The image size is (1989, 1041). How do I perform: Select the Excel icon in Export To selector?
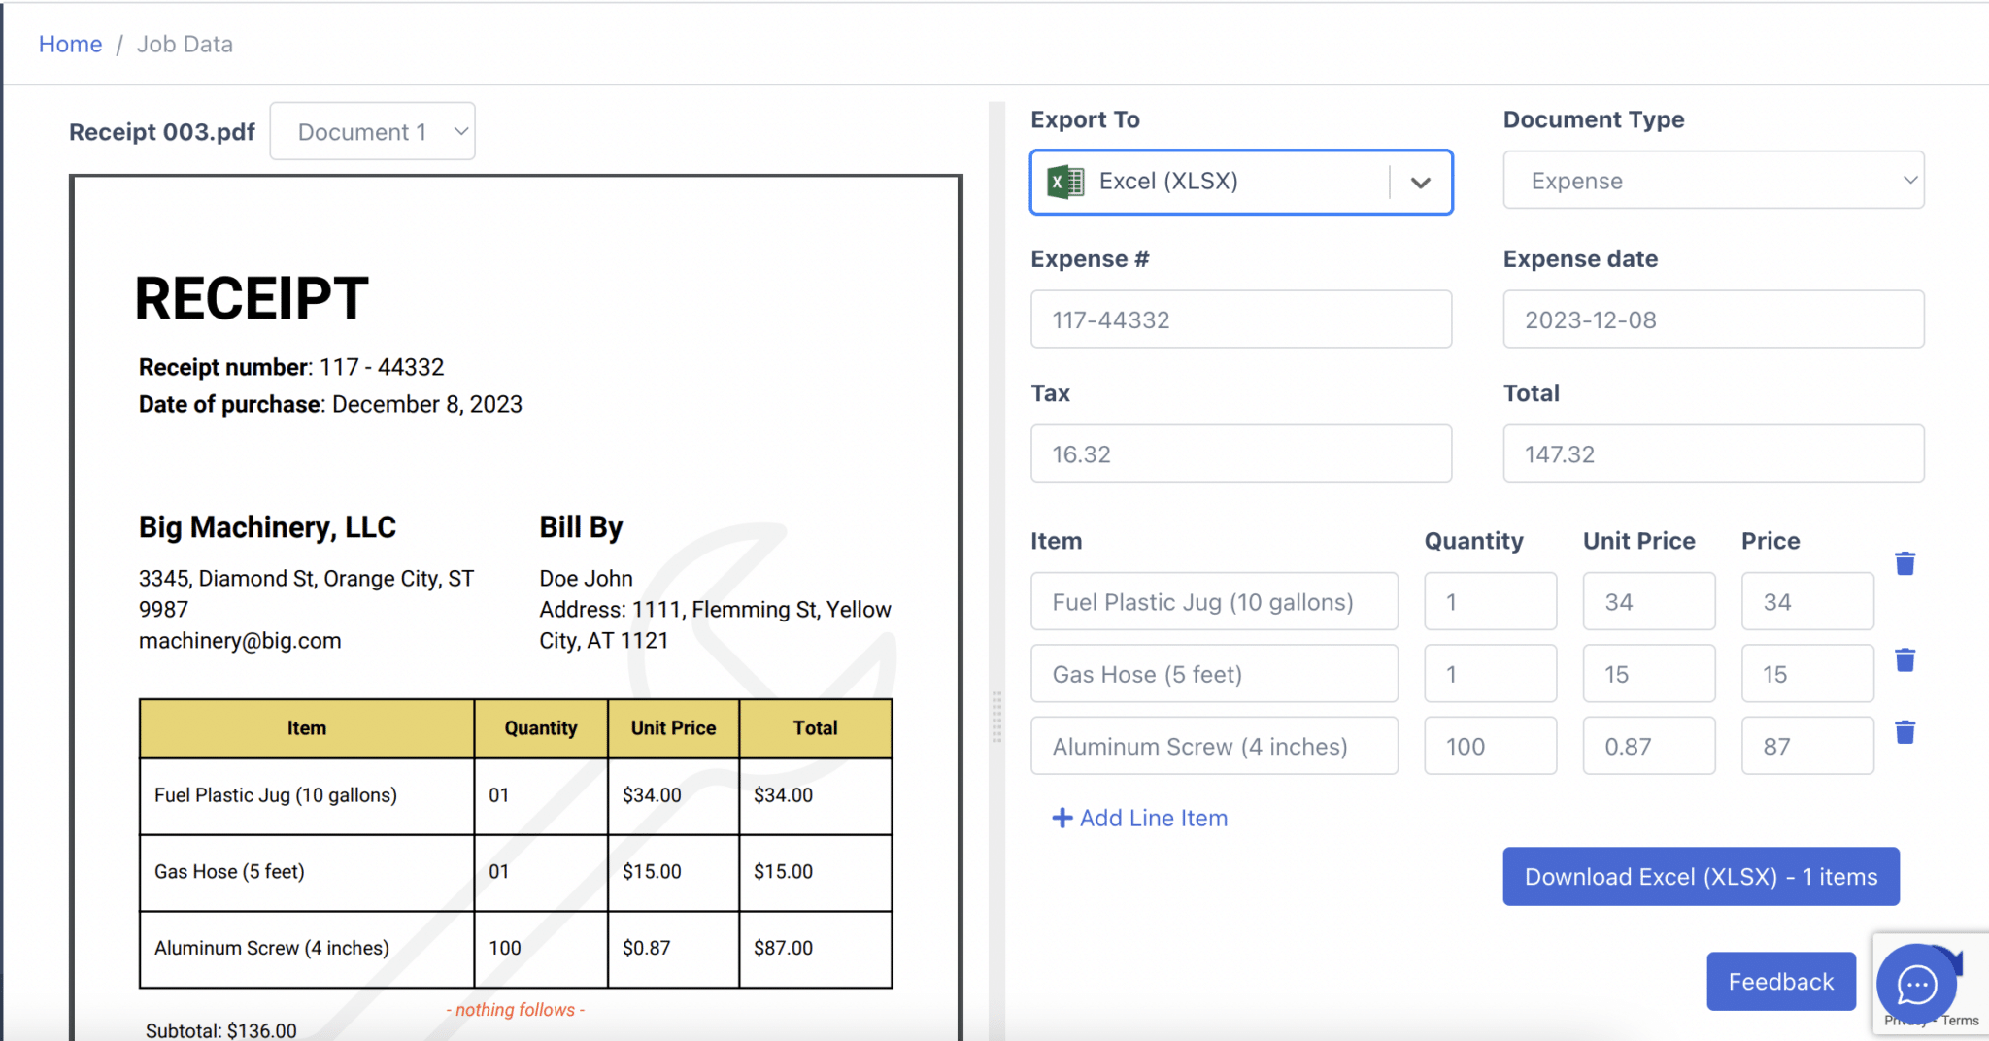pyautogui.click(x=1065, y=181)
